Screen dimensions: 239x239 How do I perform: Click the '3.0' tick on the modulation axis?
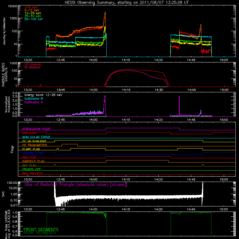click(15, 93)
